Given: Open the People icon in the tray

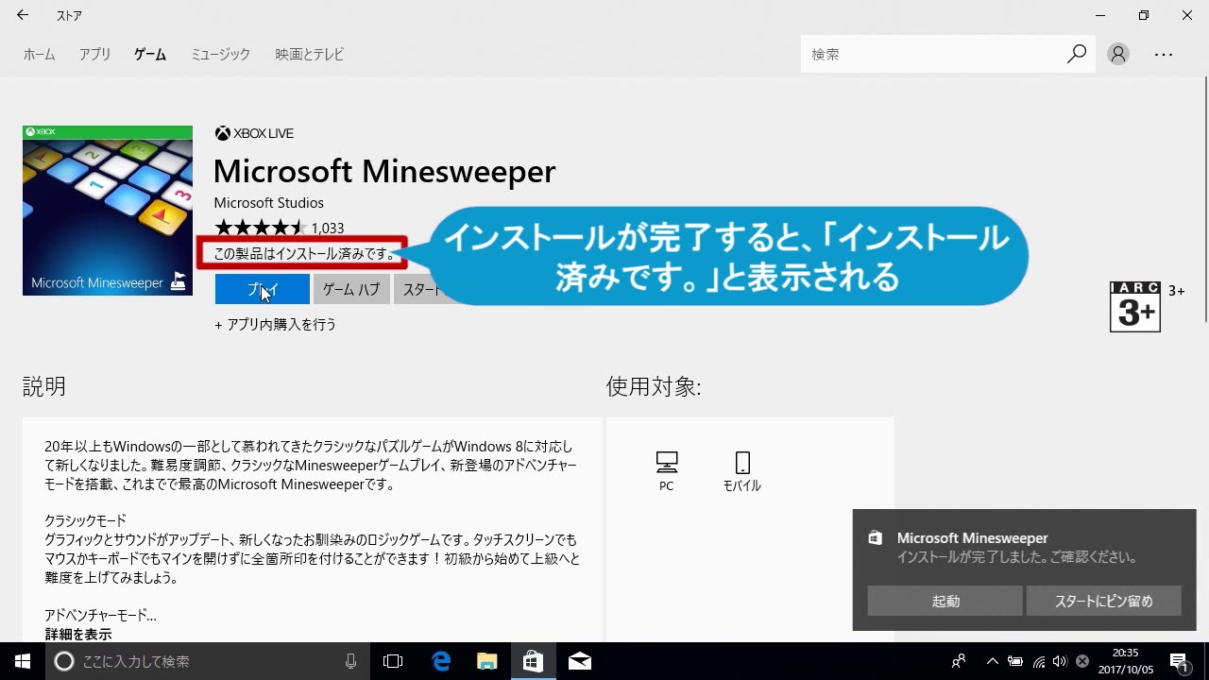Looking at the screenshot, I should pyautogui.click(x=959, y=661).
